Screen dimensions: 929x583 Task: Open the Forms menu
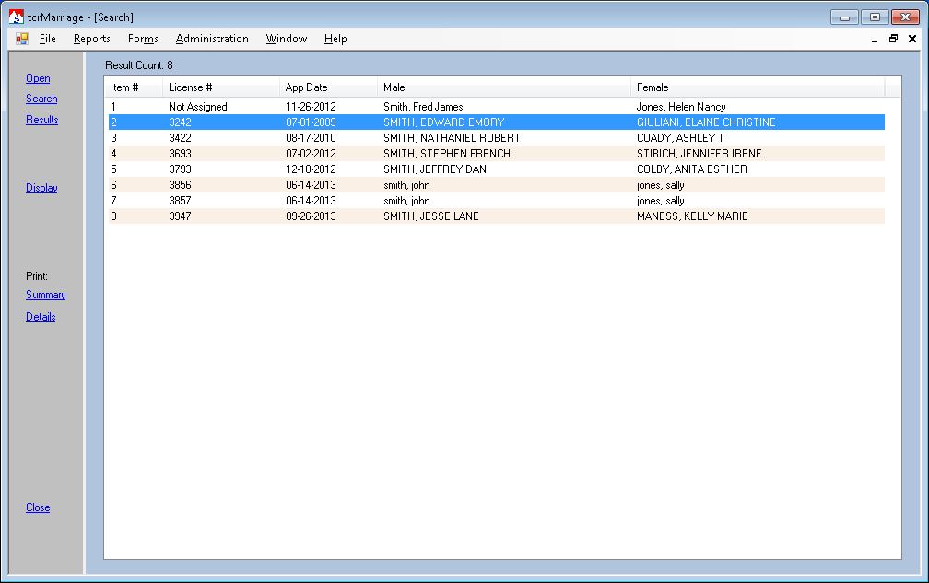pyautogui.click(x=143, y=39)
